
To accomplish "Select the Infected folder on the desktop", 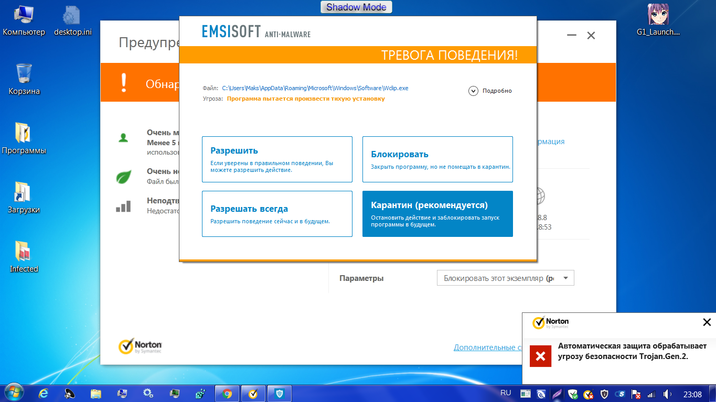I will [24, 257].
